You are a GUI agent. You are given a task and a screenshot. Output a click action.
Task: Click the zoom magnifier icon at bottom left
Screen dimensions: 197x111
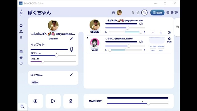[x=22, y=107]
